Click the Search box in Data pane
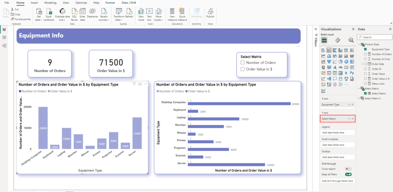Viewport: 393px width, 192px height. click(374, 37)
